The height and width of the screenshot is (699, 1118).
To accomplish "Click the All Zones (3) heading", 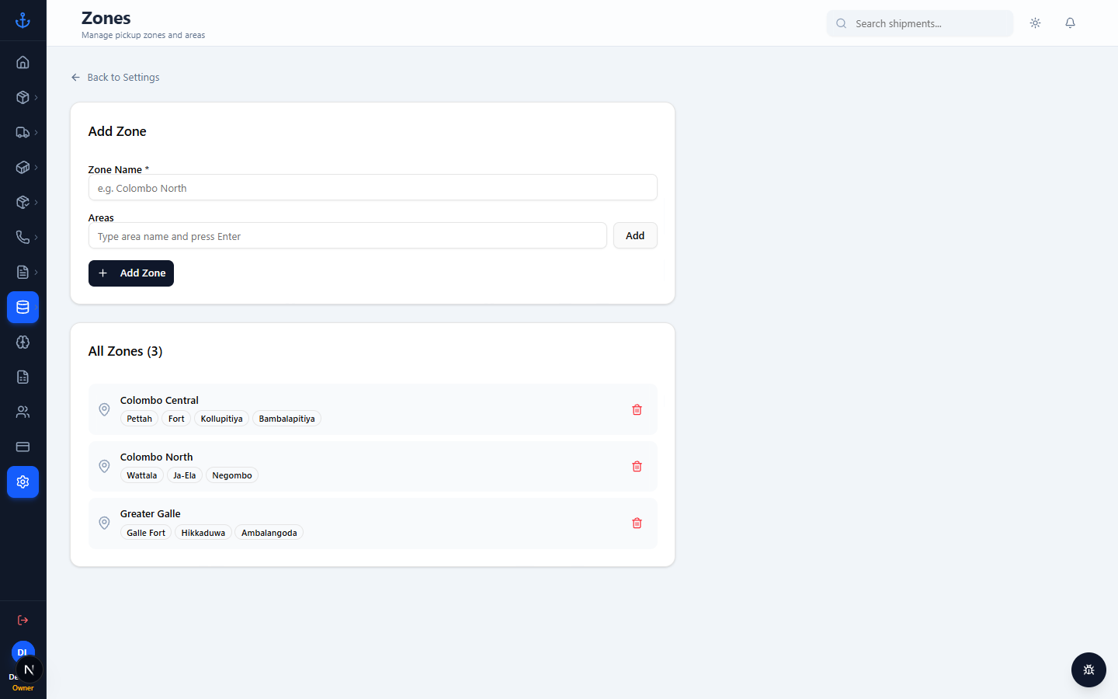I will [x=125, y=351].
